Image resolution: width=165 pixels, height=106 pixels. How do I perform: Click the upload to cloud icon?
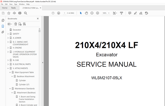point(14,13)
